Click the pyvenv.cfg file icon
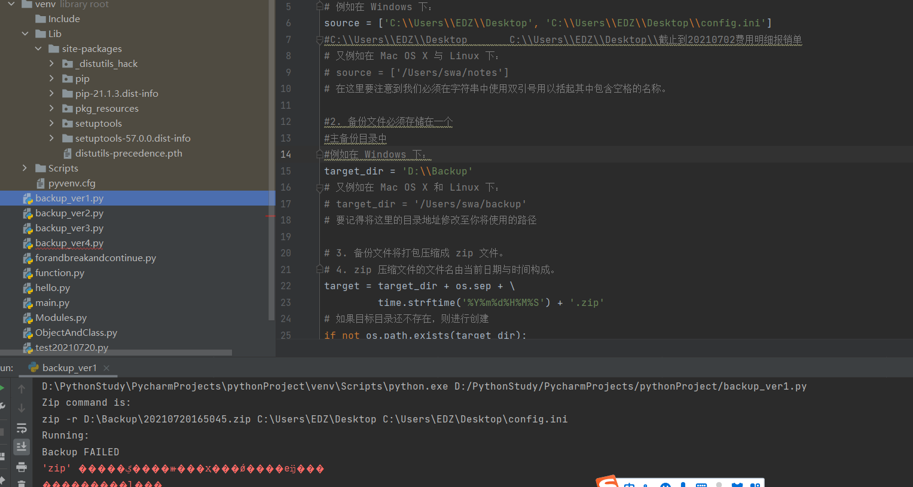 point(41,183)
